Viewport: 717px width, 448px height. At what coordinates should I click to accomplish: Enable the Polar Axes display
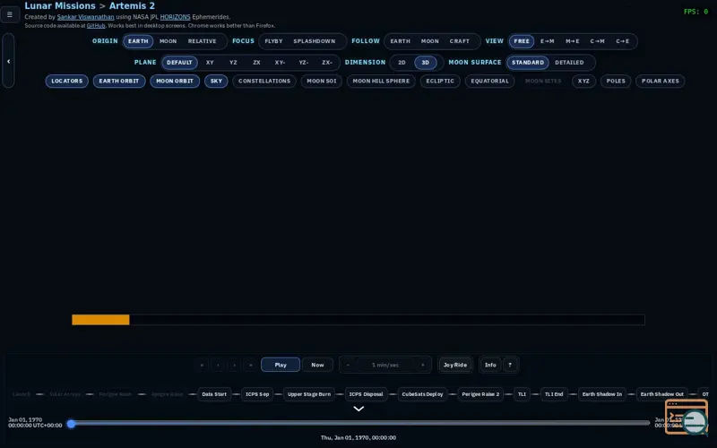[x=661, y=81]
